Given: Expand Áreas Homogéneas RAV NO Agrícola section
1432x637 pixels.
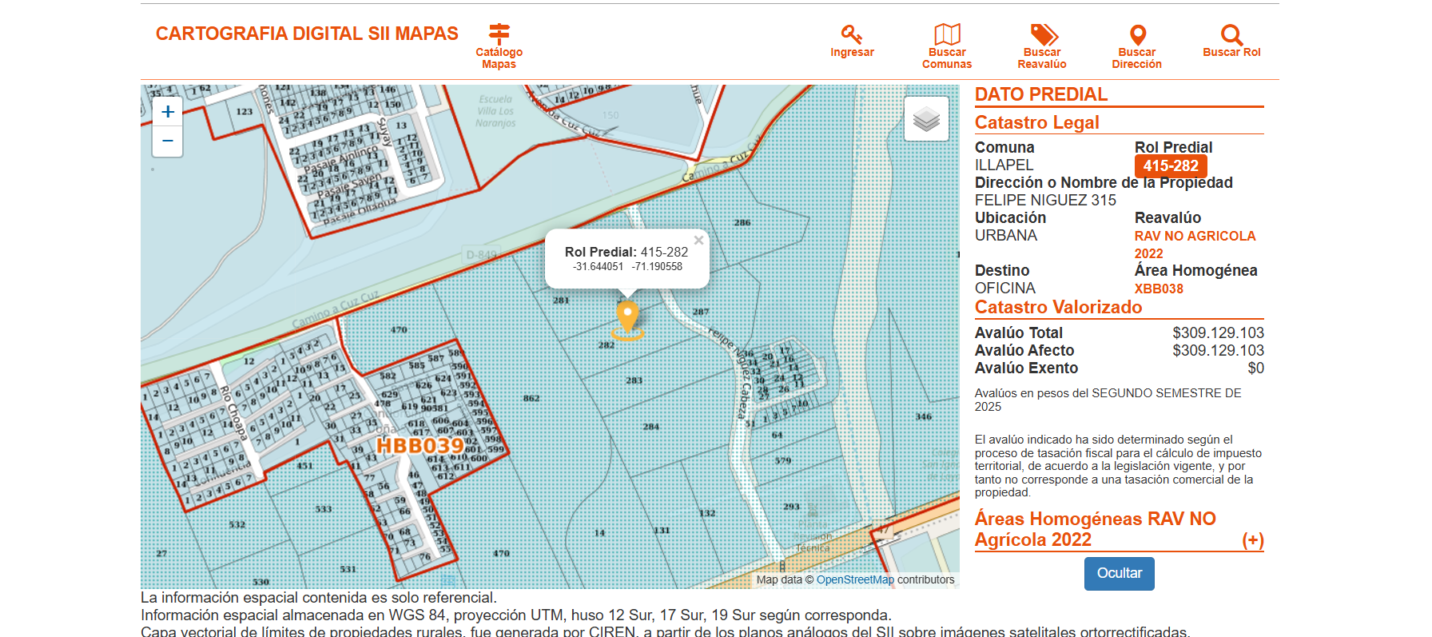Looking at the screenshot, I should click(x=1252, y=540).
